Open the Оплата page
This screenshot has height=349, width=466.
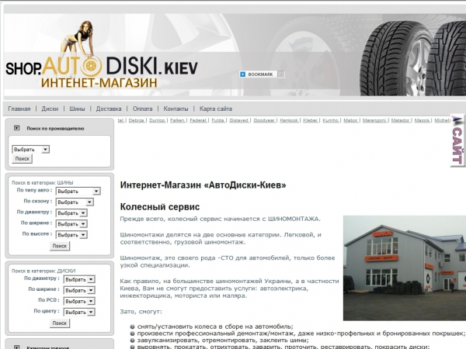142,109
